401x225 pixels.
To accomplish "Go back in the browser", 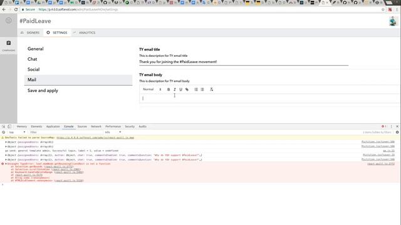I will tap(4, 9).
